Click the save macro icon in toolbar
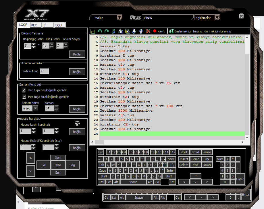 [93, 31]
